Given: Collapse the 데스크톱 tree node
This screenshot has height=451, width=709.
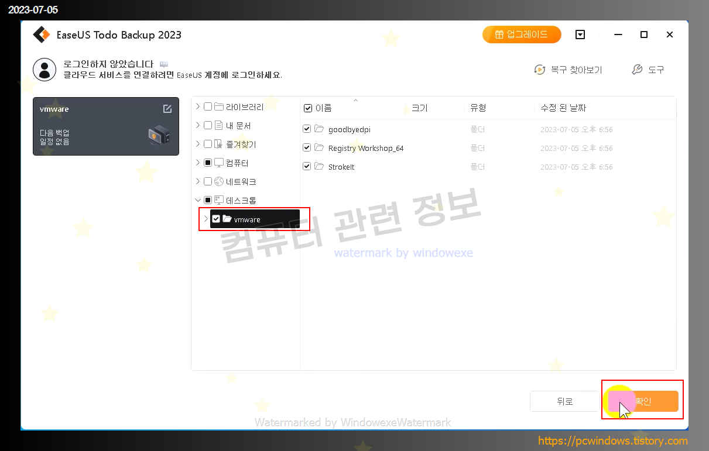Looking at the screenshot, I should (198, 201).
